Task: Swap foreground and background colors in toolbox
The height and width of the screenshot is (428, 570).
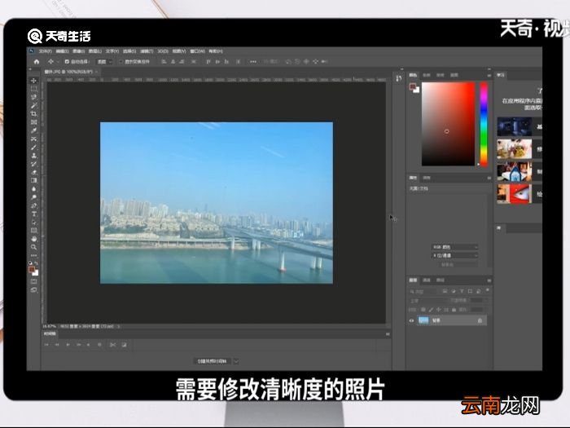Action: (37, 263)
